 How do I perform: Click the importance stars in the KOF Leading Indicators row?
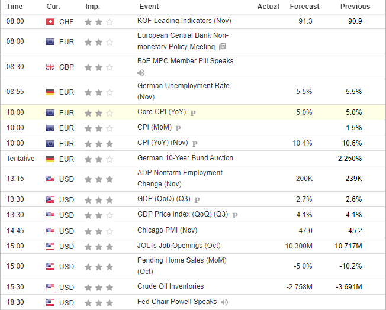pos(99,22)
